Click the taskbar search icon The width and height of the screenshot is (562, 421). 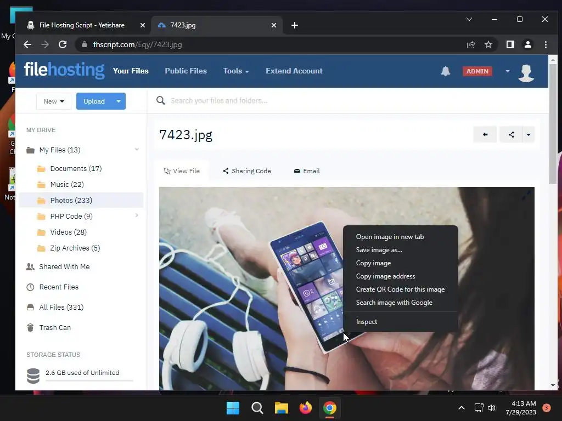tap(257, 408)
